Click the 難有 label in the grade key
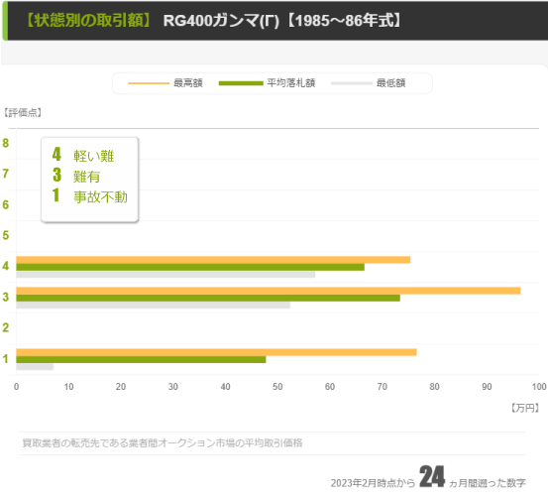This screenshot has height=499, width=548. coord(86,177)
